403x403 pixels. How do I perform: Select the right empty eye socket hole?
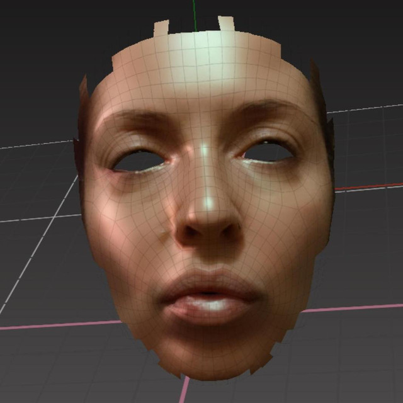tap(269, 151)
